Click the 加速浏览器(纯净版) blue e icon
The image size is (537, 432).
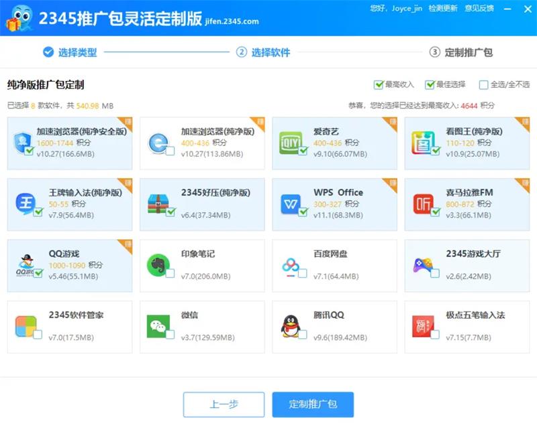[158, 143]
